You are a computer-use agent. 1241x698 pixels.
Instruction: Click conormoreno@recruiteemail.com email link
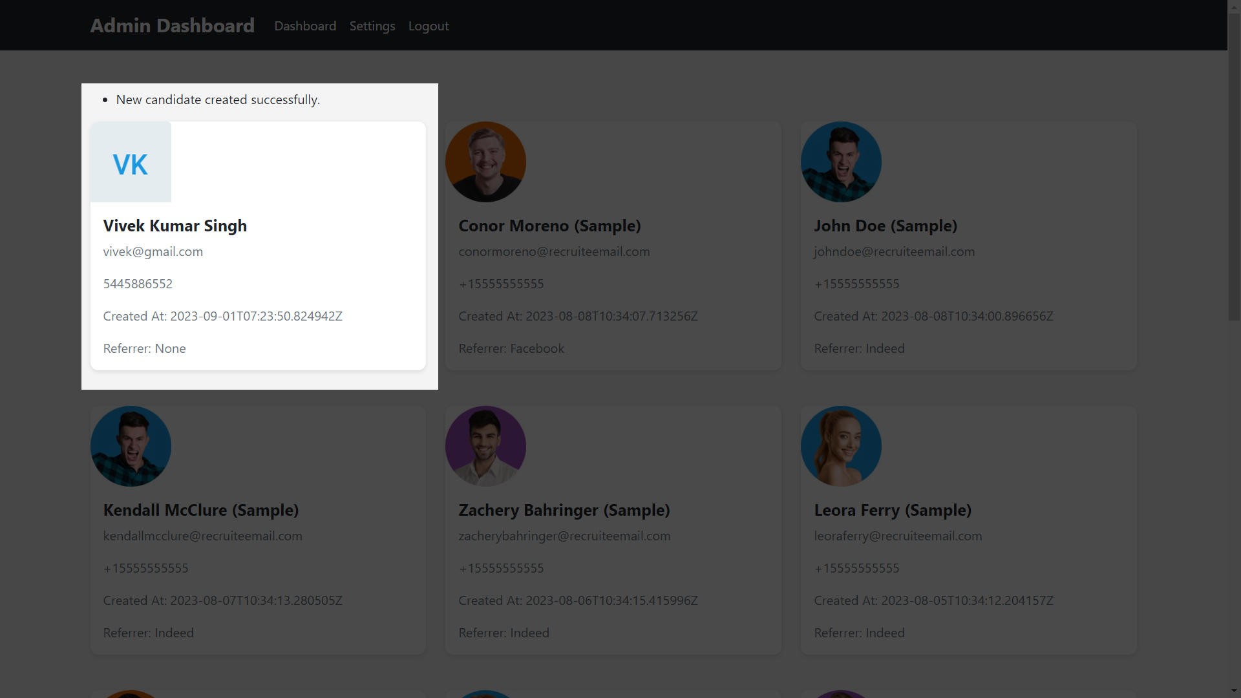554,251
